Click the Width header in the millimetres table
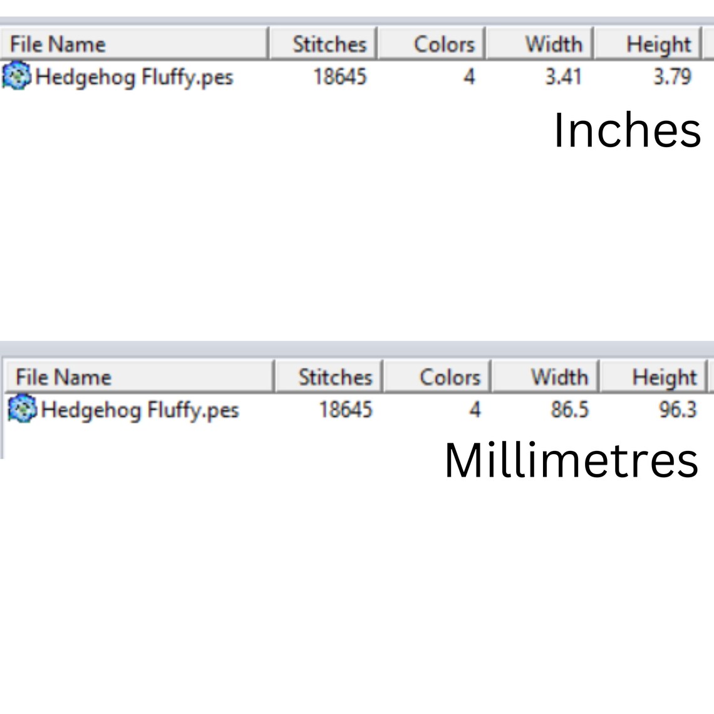 (x=546, y=376)
